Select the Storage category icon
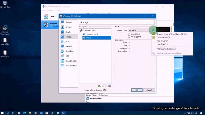 (x=62, y=37)
